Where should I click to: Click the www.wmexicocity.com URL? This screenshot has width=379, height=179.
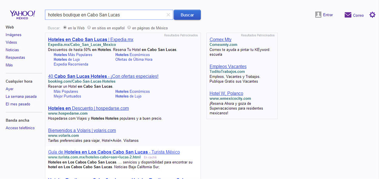point(230,99)
